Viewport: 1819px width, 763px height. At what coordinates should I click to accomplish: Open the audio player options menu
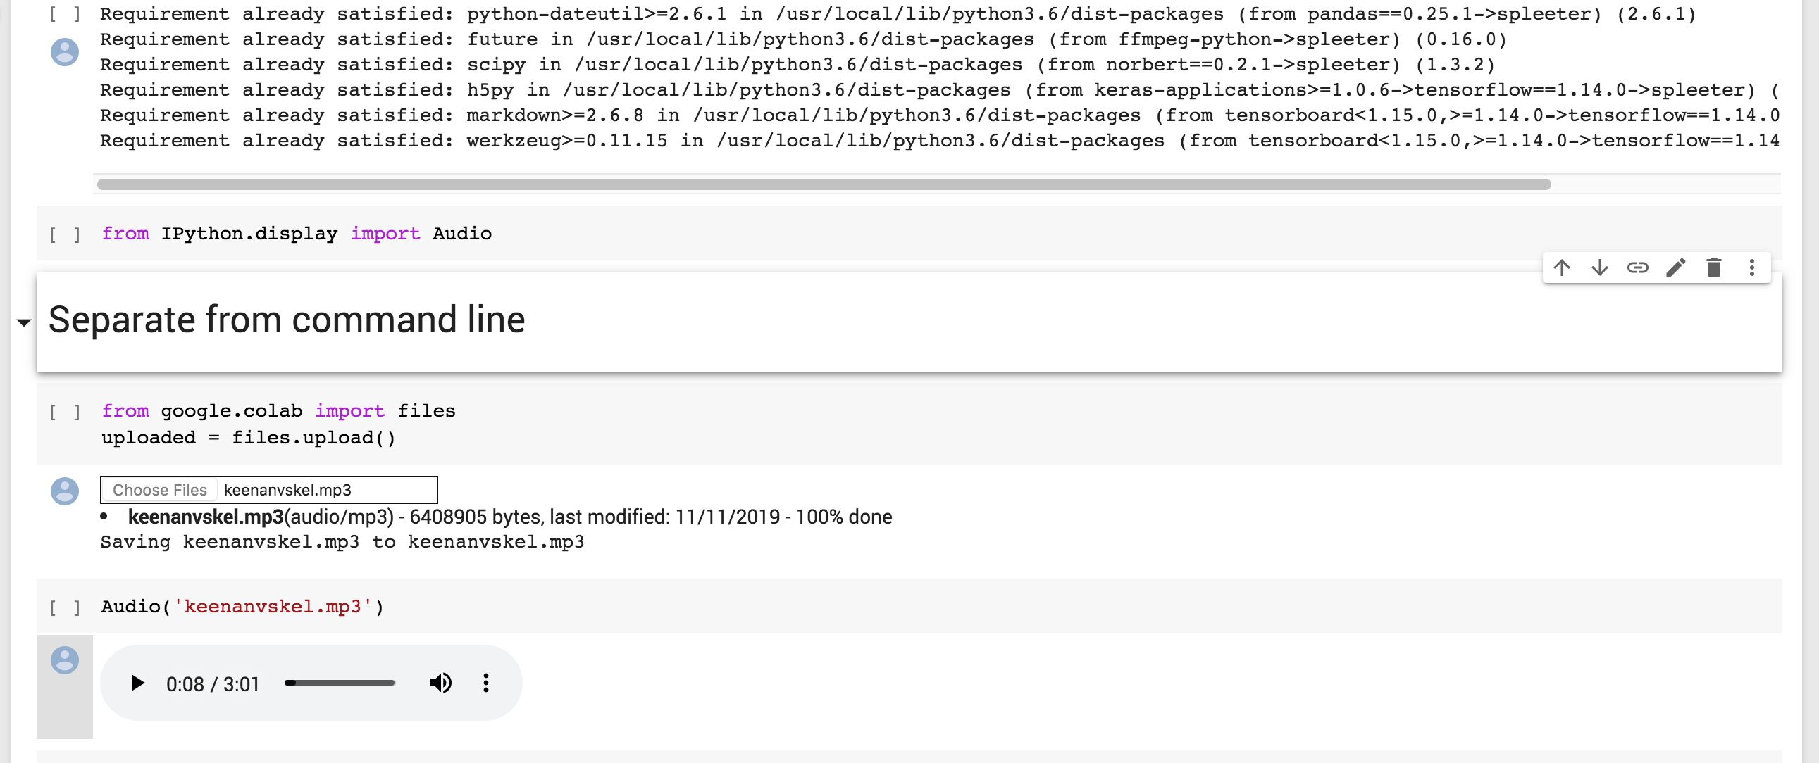(x=485, y=682)
